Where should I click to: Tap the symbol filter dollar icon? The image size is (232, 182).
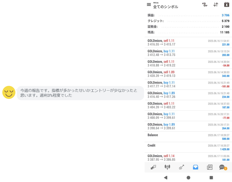click(205, 5)
